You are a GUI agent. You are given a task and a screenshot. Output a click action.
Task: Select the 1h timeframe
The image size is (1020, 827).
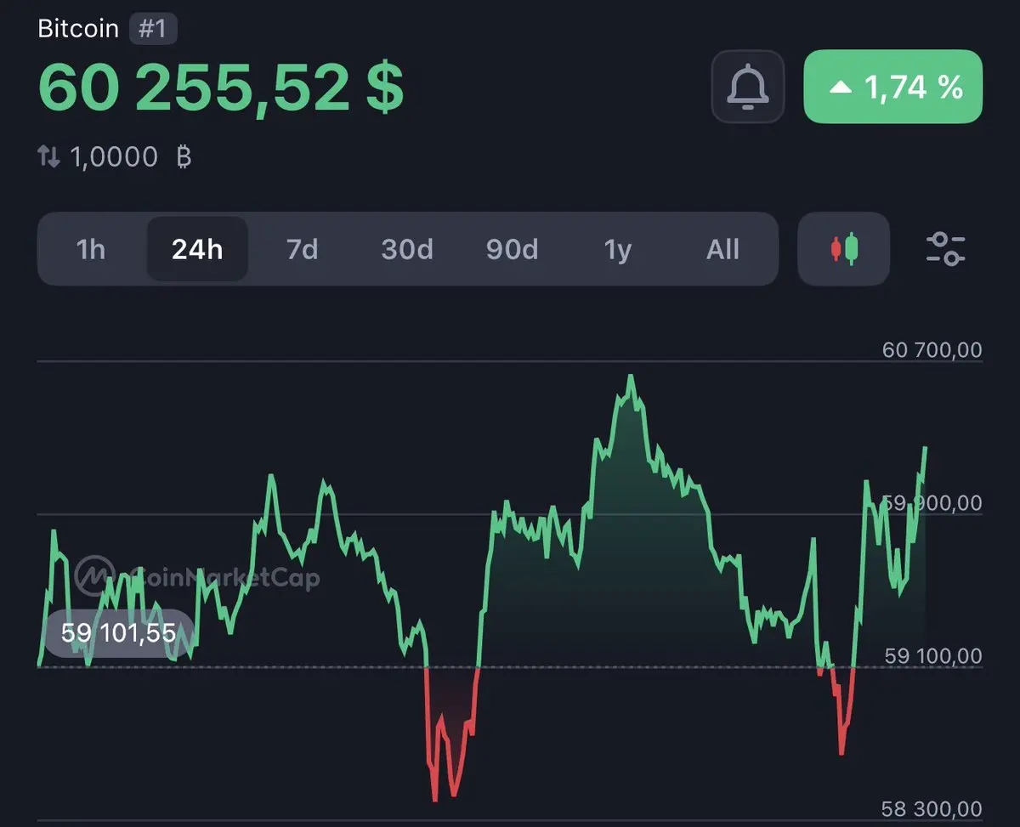click(x=91, y=249)
